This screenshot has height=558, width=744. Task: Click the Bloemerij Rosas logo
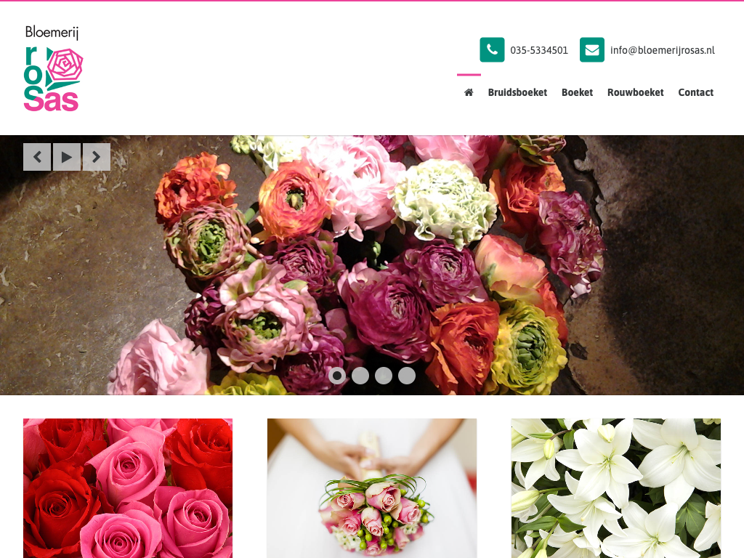coord(53,69)
